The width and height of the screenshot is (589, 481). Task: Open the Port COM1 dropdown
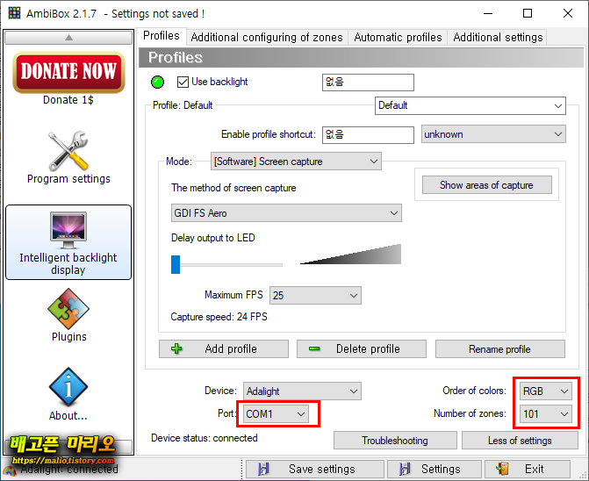pos(276,413)
